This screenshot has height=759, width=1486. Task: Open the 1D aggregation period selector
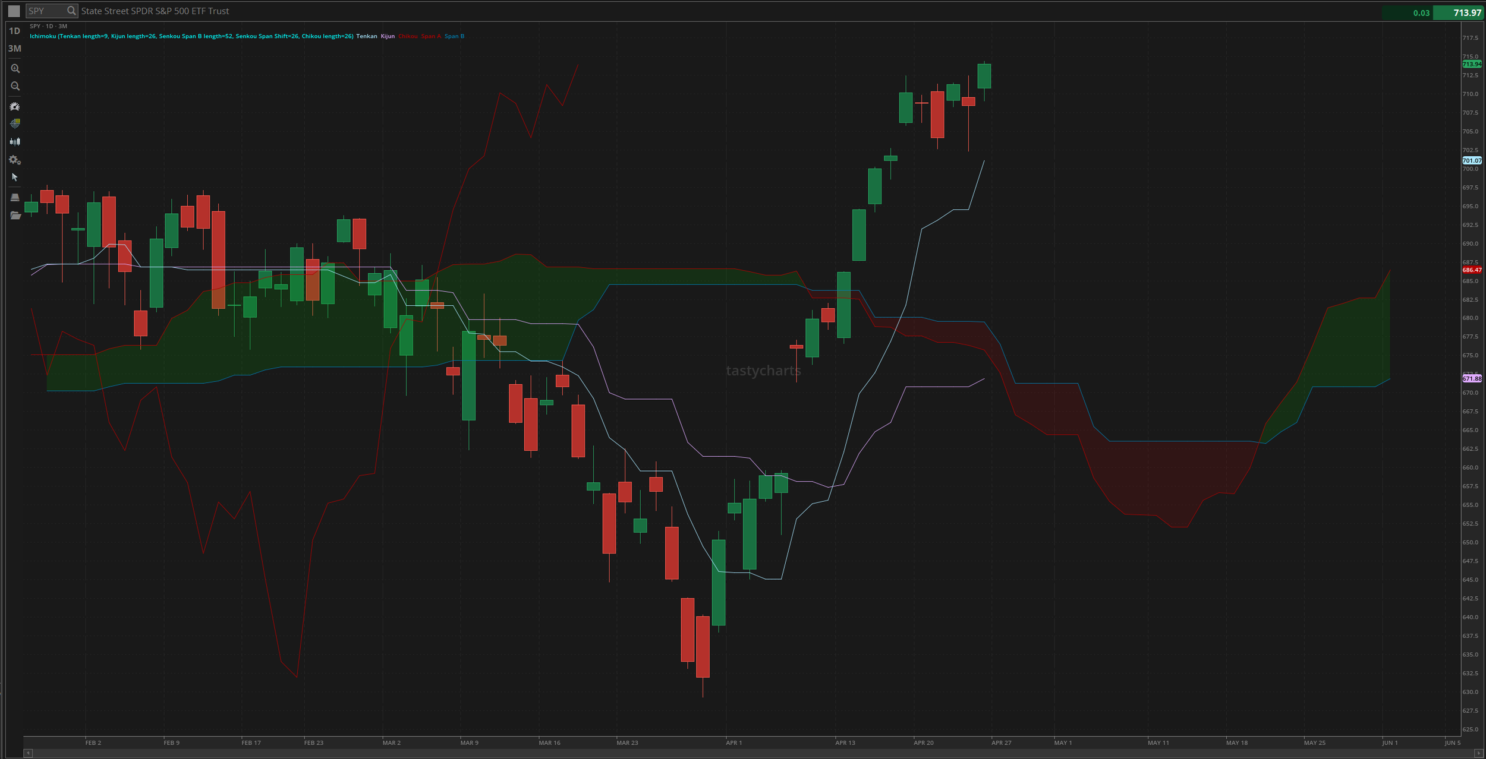pos(14,31)
